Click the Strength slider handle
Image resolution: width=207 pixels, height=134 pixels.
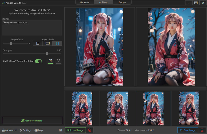tap(47, 53)
